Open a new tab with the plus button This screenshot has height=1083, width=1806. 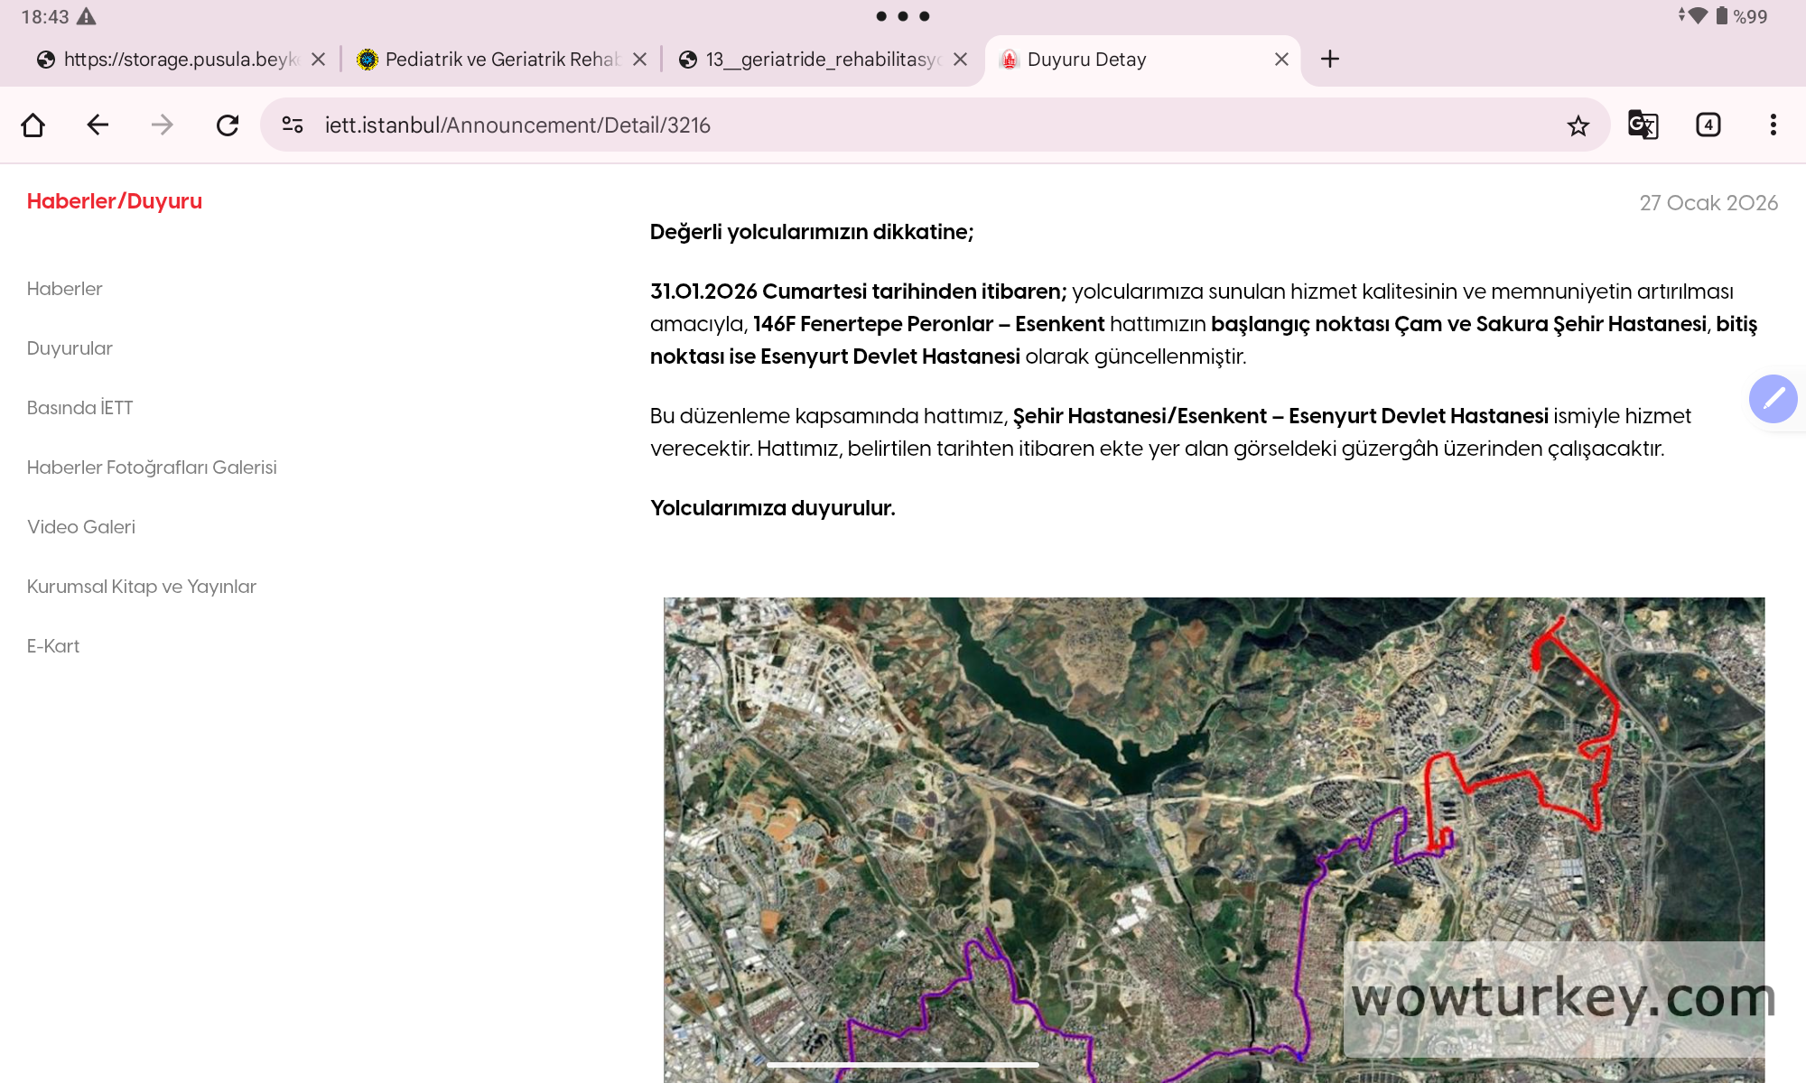click(x=1329, y=59)
